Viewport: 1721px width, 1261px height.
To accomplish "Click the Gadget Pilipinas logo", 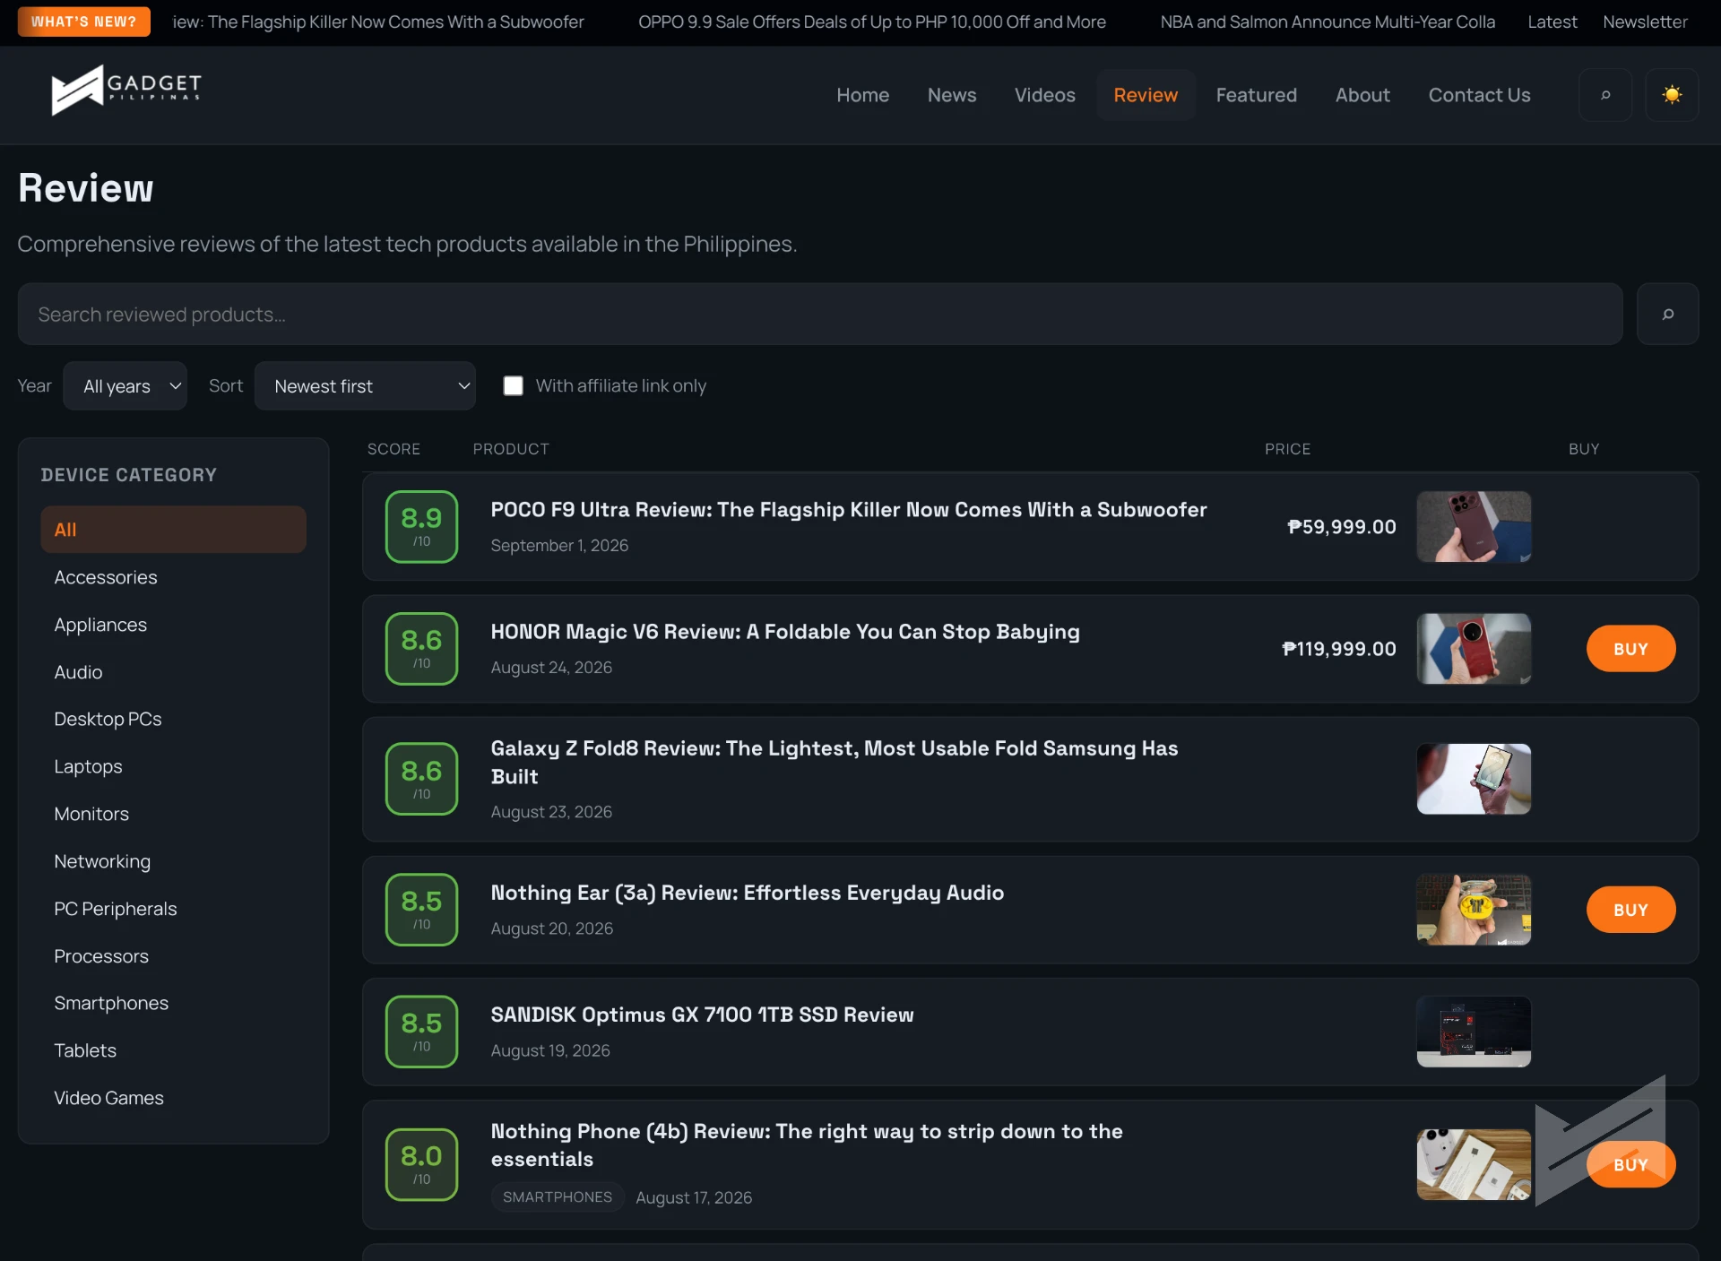I will pos(126,91).
